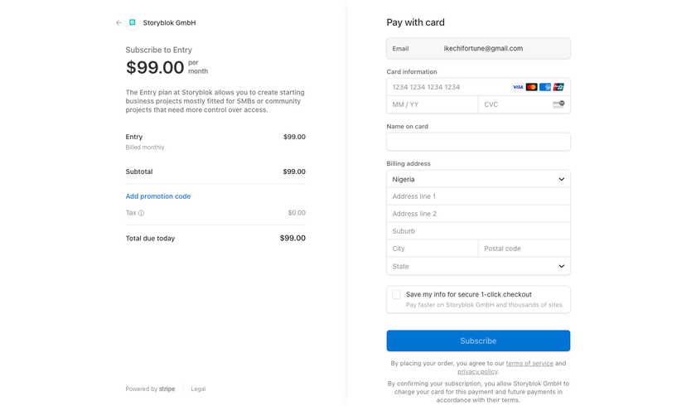Click the Name on card field
Image resolution: width=696 pixels, height=406 pixels.
(478, 142)
